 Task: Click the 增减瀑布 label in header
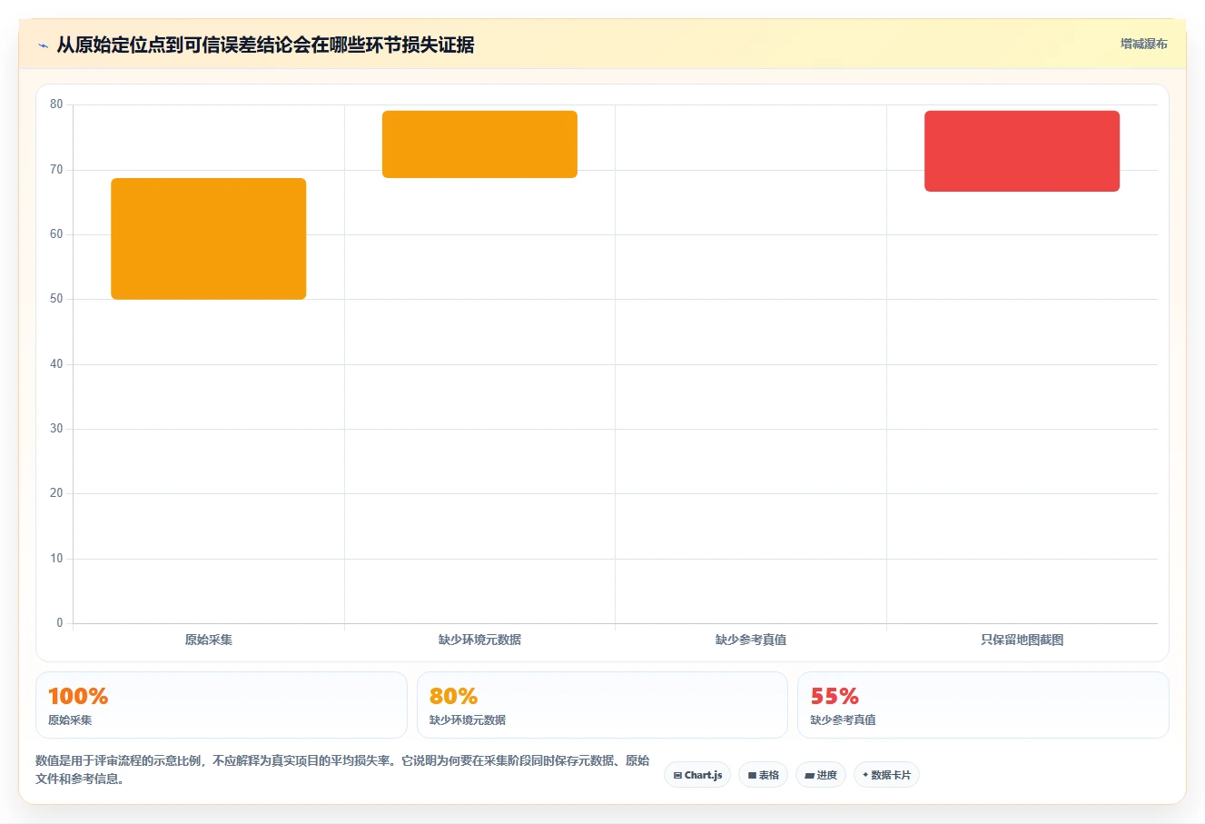(1143, 44)
